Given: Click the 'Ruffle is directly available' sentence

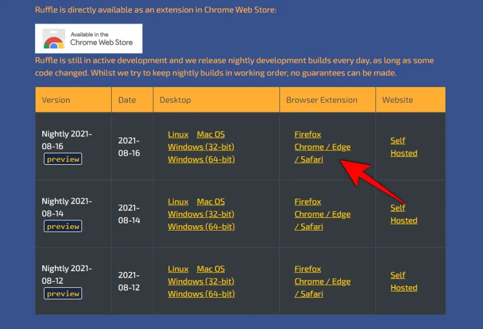Looking at the screenshot, I should coord(156,10).
